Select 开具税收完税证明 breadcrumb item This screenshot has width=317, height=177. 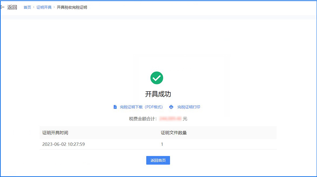72,7
